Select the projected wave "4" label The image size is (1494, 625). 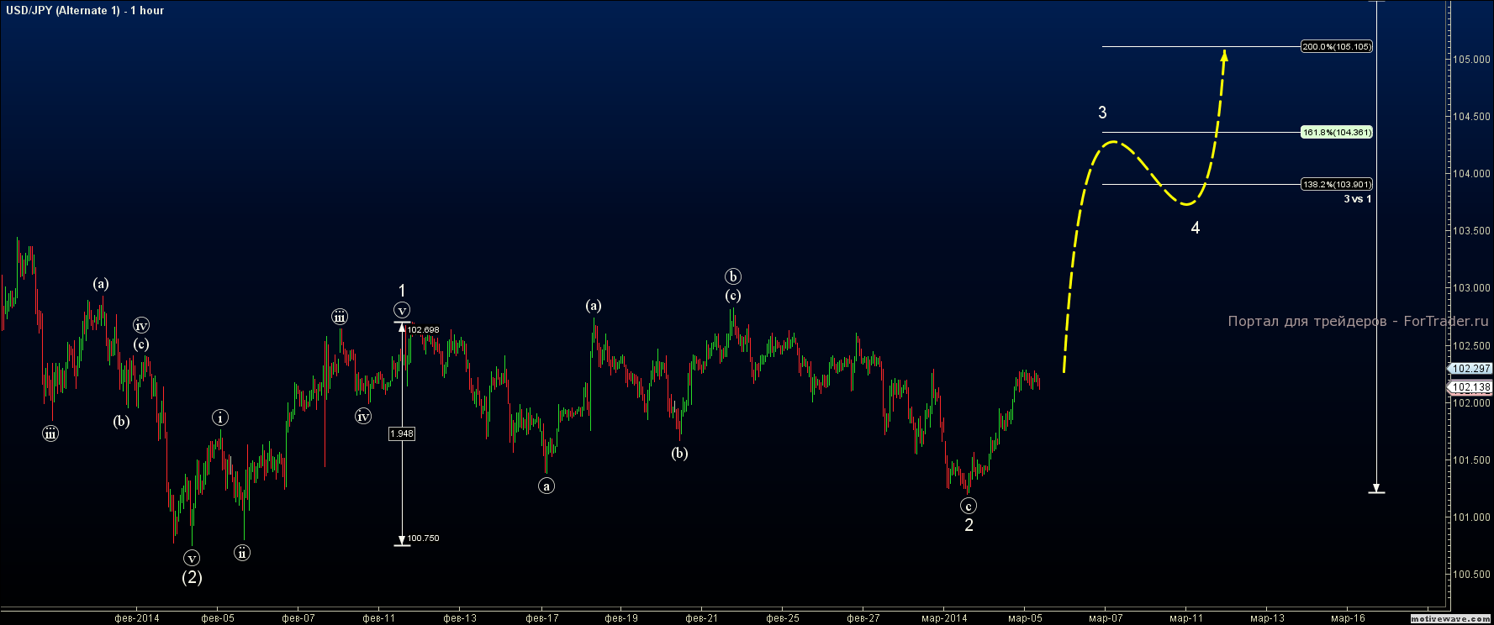tap(1196, 228)
